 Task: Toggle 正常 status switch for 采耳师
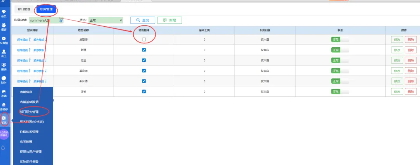pyautogui.click(x=340, y=81)
